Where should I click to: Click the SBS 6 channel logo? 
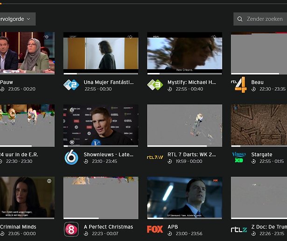click(71, 157)
